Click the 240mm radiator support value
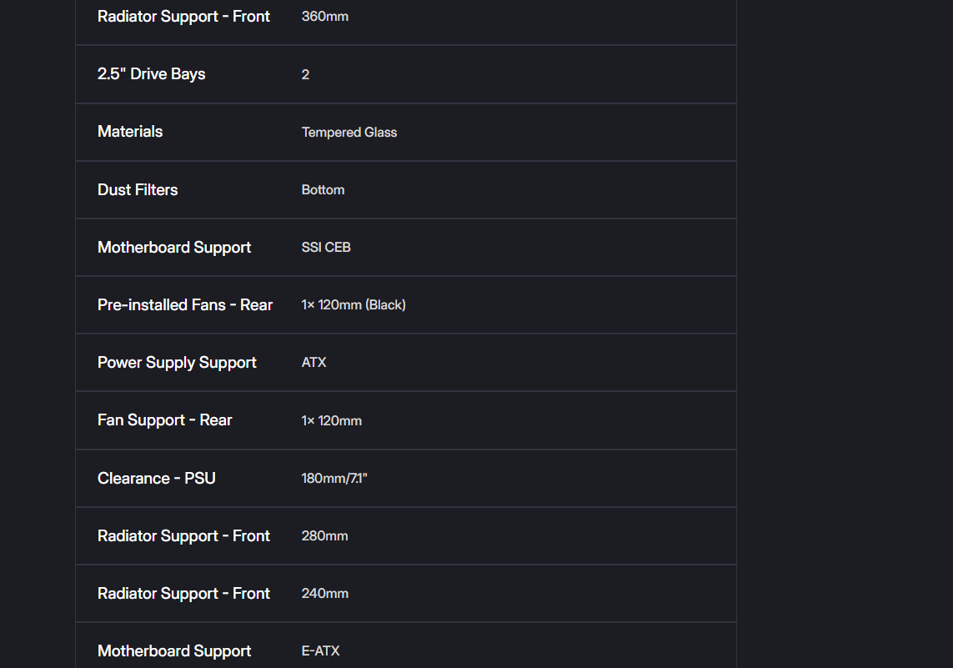The height and width of the screenshot is (668, 953). pos(324,593)
